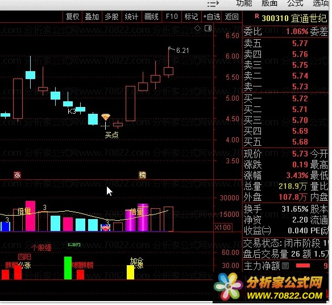Select the 买三 price 5.70
The width and height of the screenshot is (332, 305).
300,120
